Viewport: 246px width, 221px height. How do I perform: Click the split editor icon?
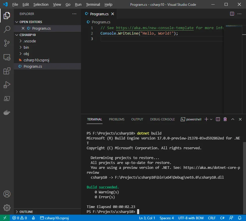click(x=232, y=14)
